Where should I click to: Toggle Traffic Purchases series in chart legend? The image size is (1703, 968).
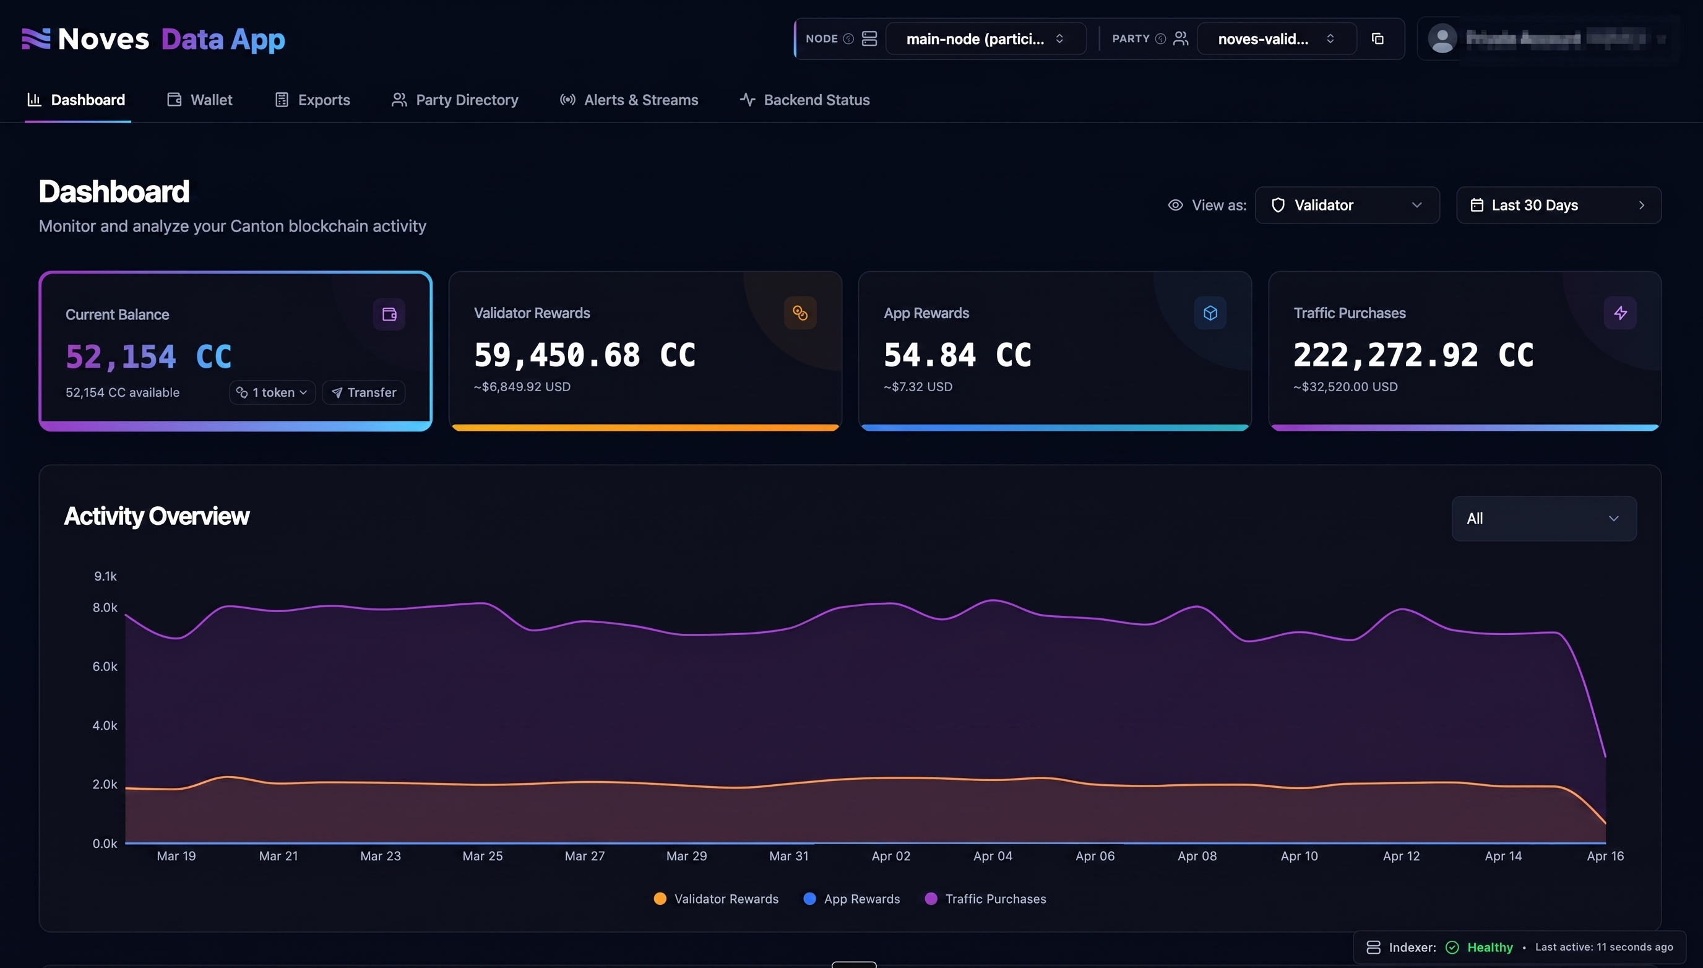pos(986,898)
